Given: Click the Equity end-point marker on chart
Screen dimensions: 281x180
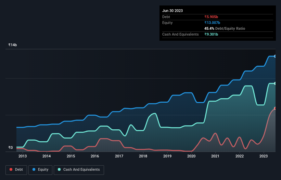Looking at the screenshot, I should (275, 56).
